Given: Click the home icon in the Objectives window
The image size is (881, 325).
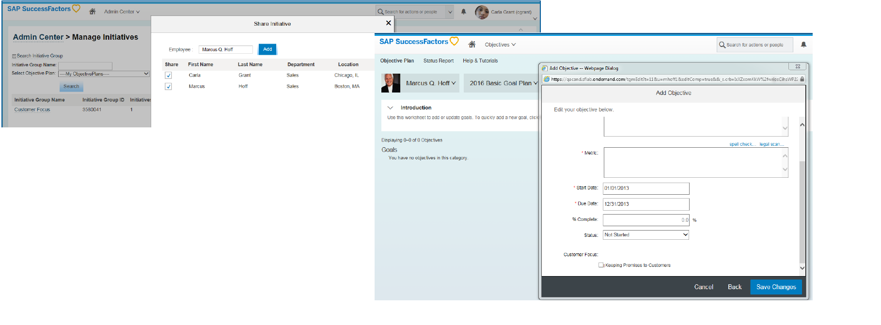Looking at the screenshot, I should point(472,44).
